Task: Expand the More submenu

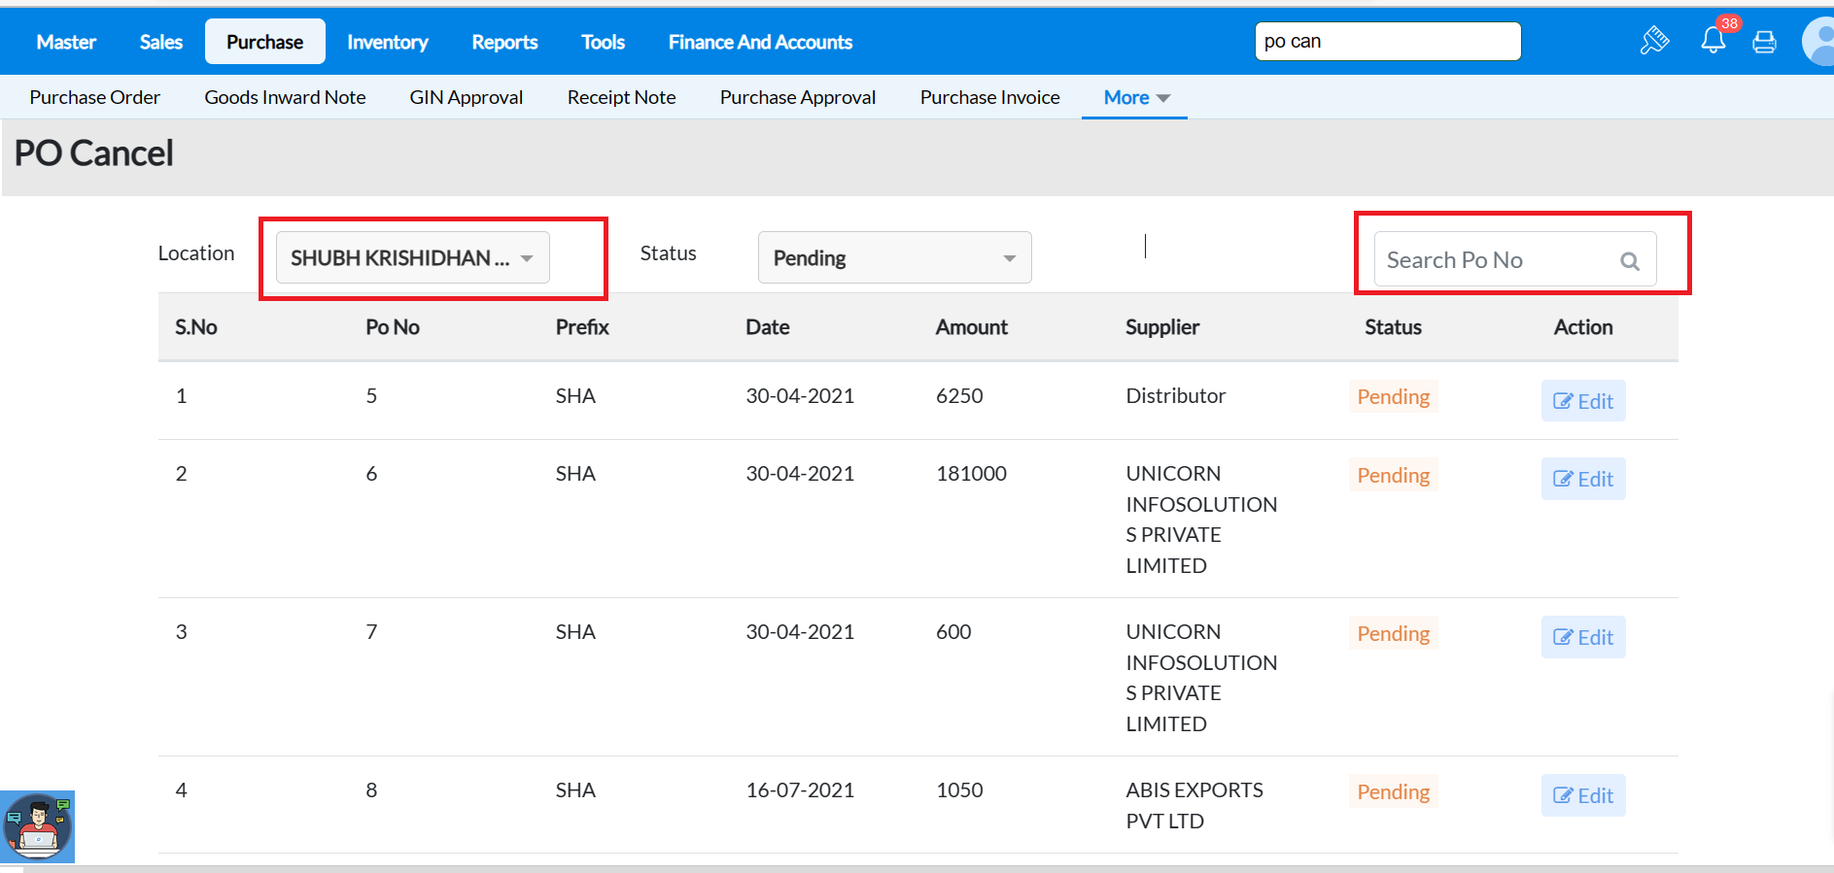Action: point(1135,97)
